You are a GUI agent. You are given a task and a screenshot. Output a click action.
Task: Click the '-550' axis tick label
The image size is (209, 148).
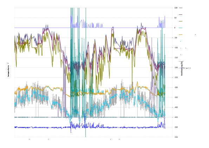[x=176, y=137]
